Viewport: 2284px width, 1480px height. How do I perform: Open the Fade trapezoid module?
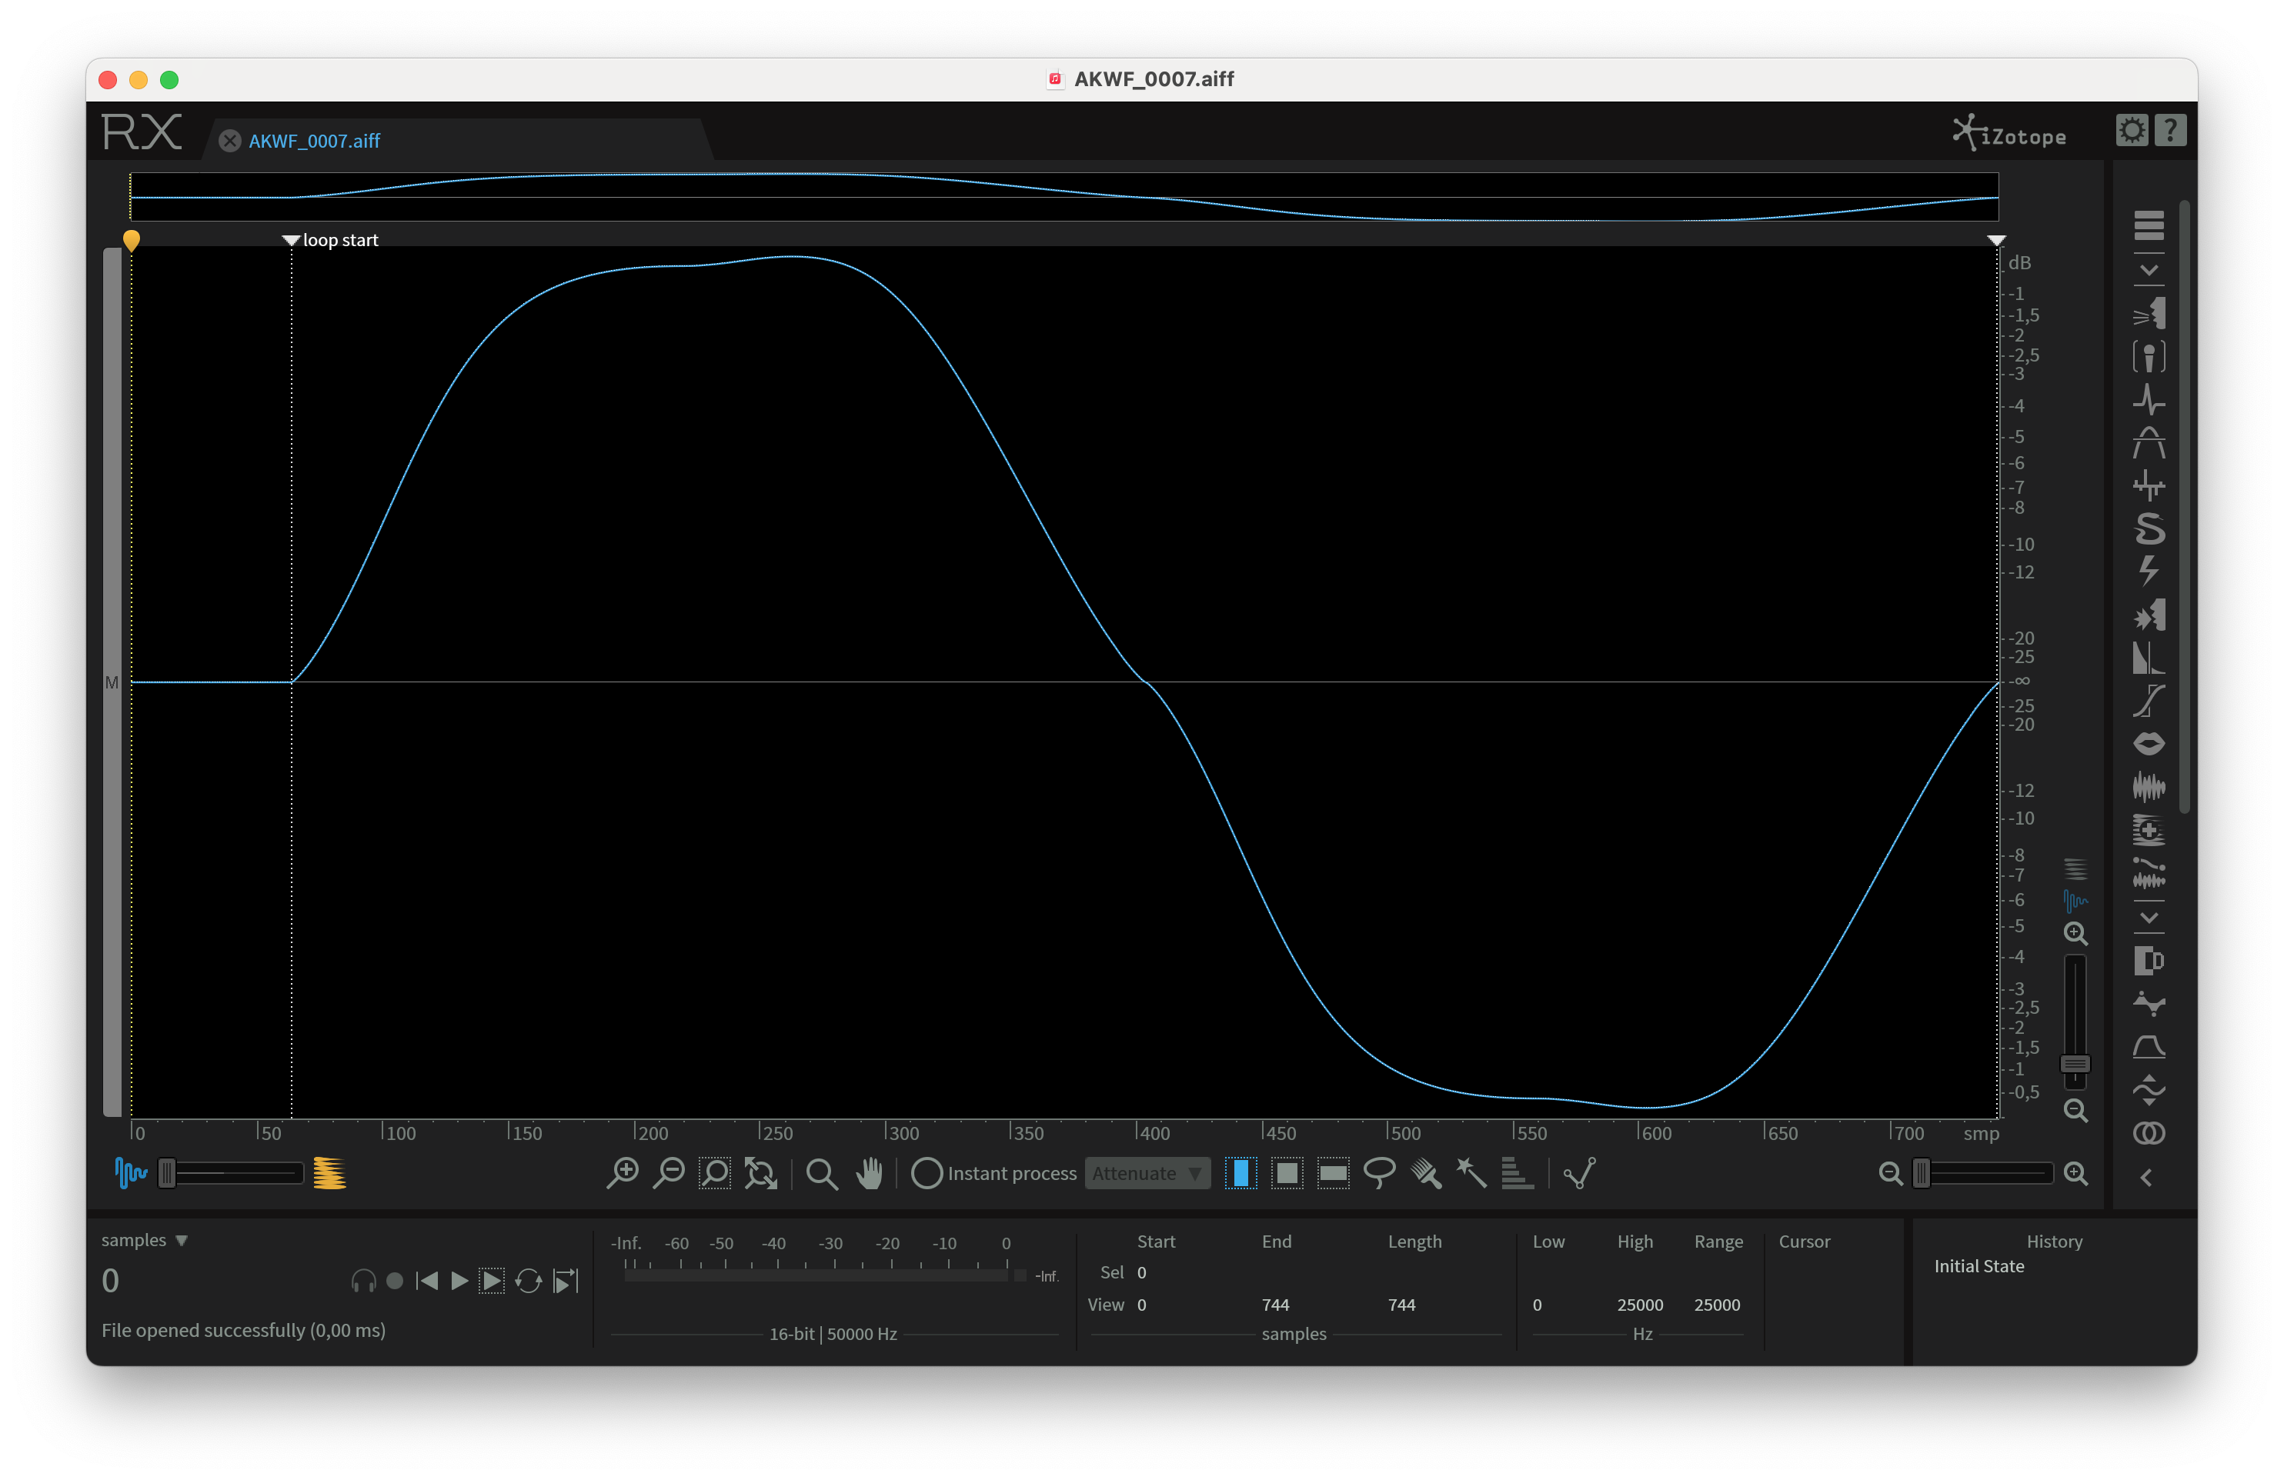click(2148, 1046)
